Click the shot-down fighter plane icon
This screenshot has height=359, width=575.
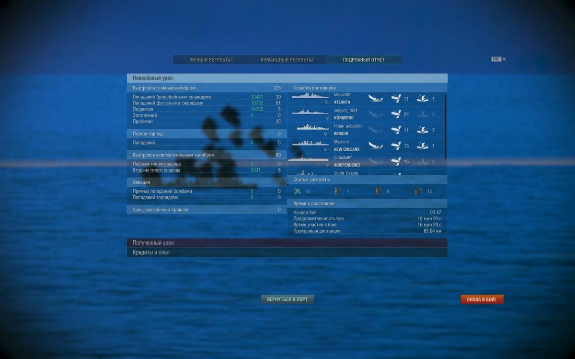pos(298,191)
